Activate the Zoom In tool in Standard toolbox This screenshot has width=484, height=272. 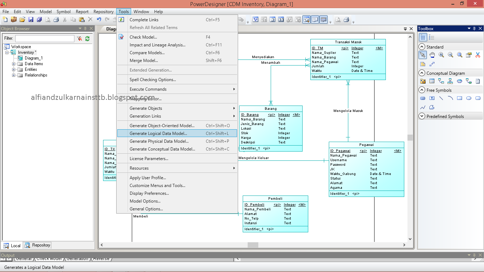point(441,55)
